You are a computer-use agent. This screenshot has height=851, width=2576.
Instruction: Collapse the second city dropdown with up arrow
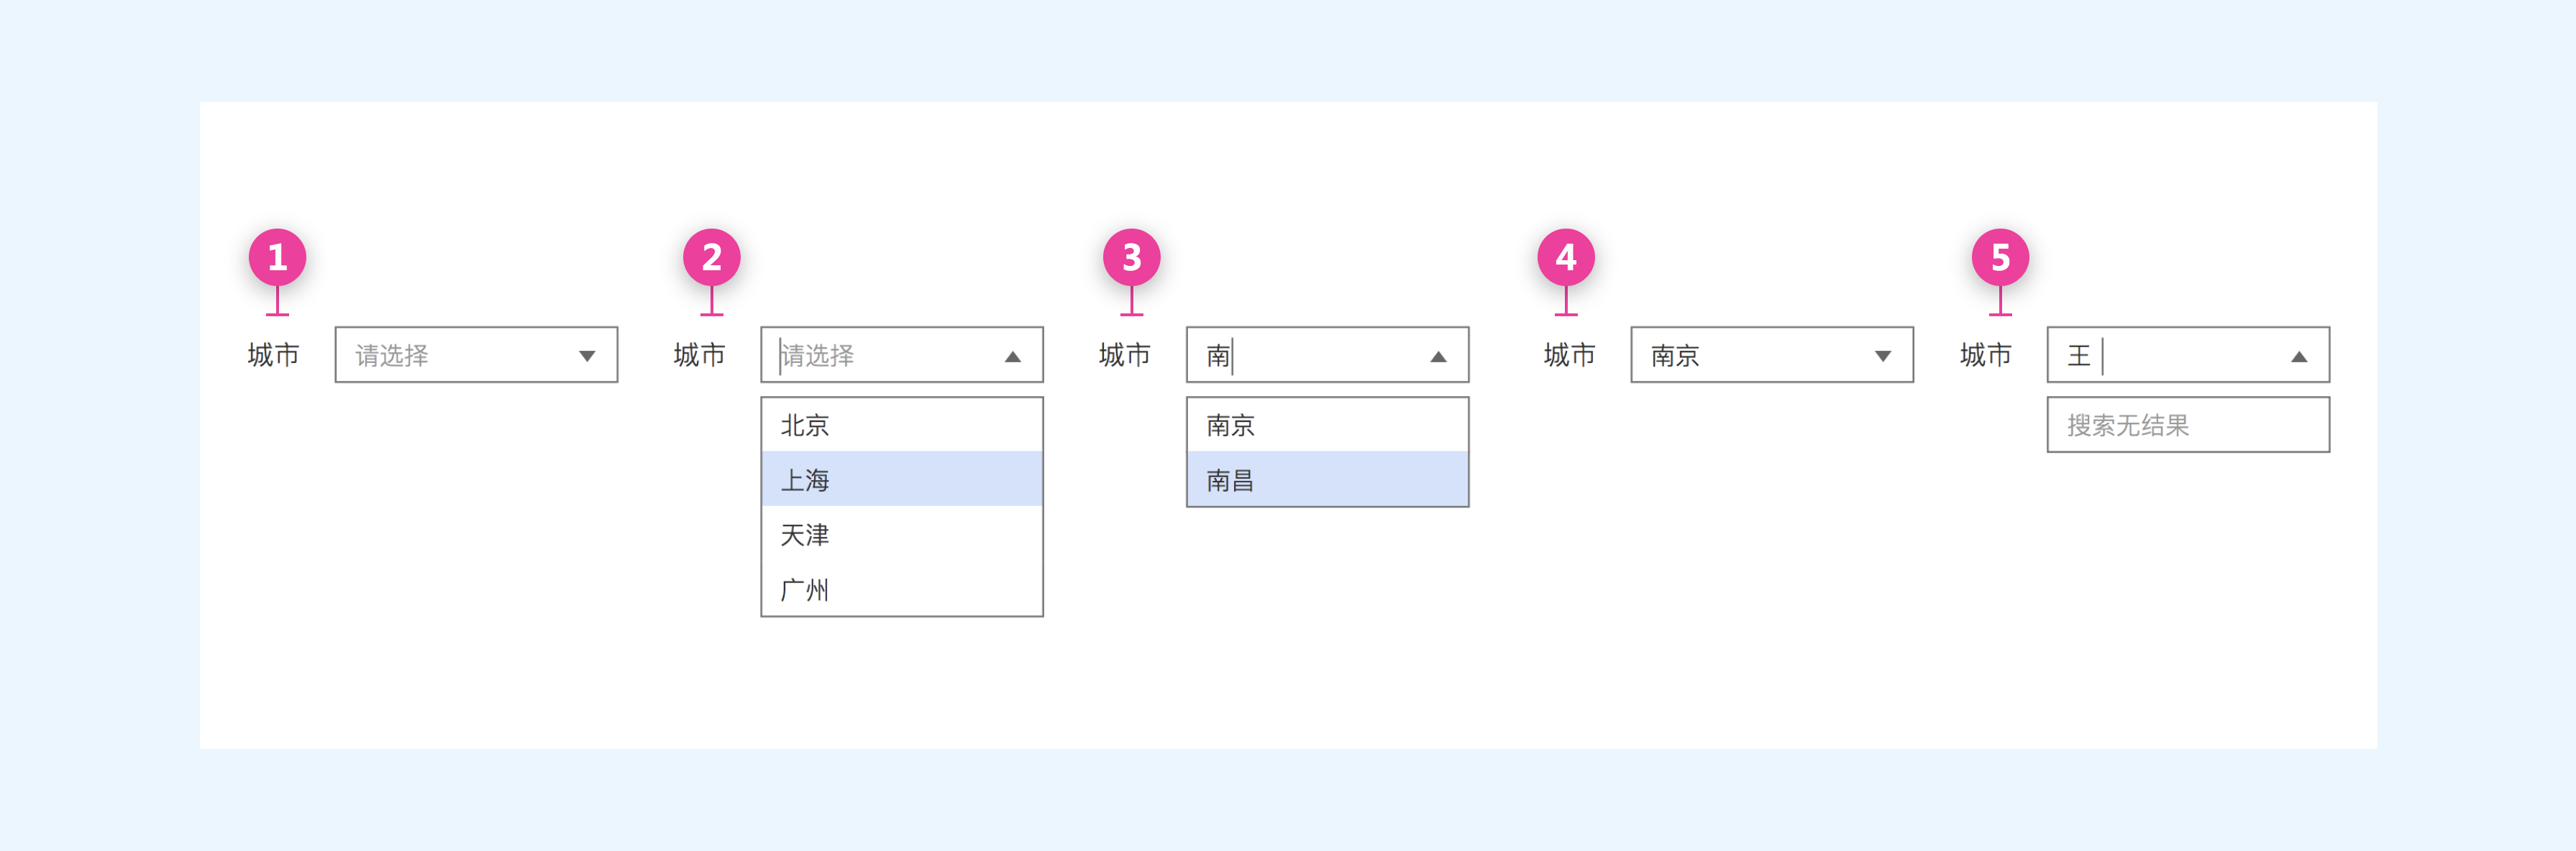(1012, 356)
